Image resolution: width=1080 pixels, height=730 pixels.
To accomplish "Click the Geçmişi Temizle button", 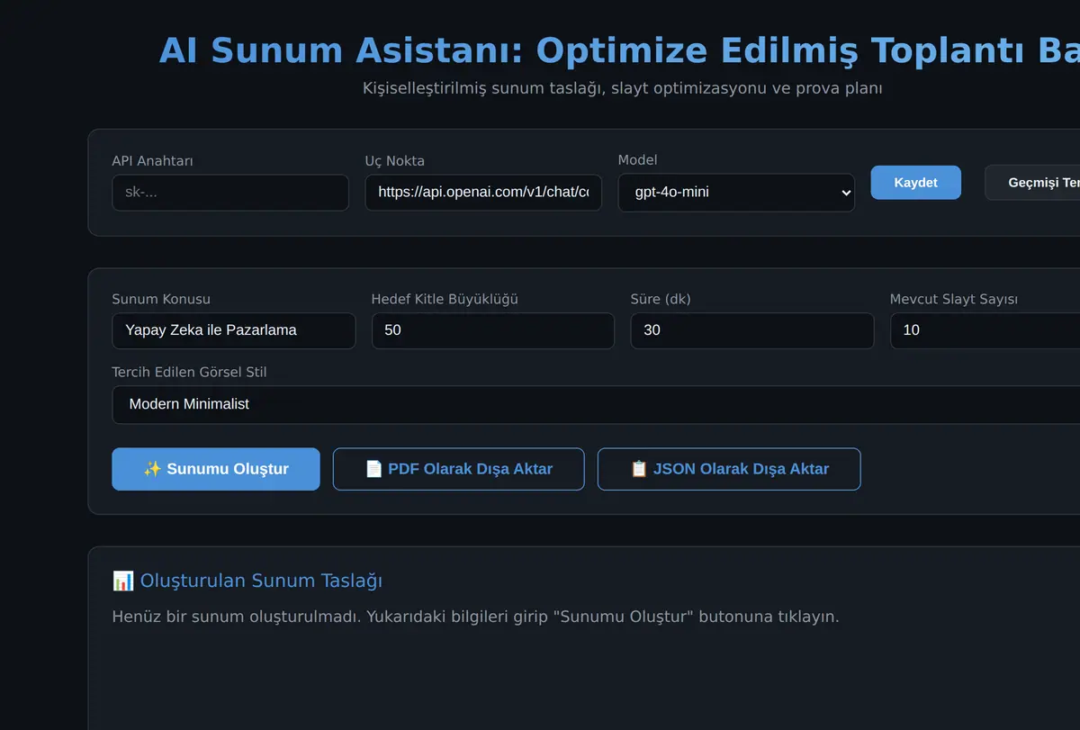I will 1032,183.
